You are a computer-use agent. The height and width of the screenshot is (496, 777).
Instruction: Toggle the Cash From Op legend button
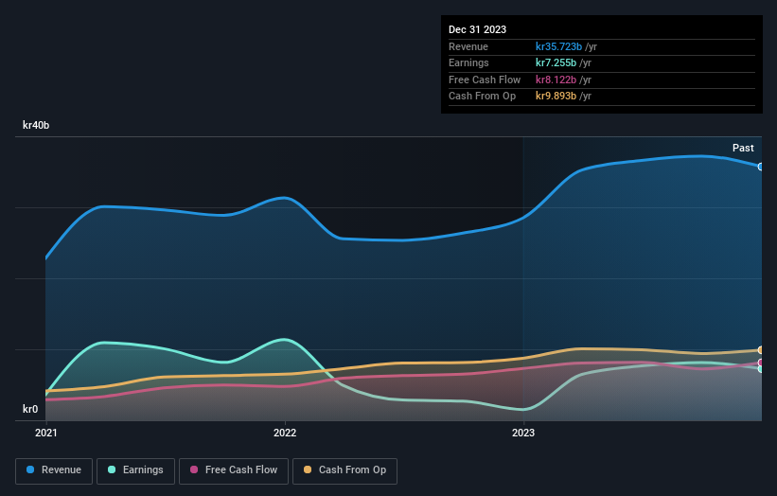coord(344,470)
